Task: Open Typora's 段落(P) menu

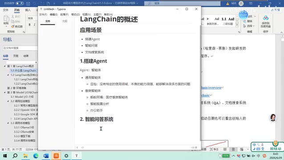Action: click(65, 15)
